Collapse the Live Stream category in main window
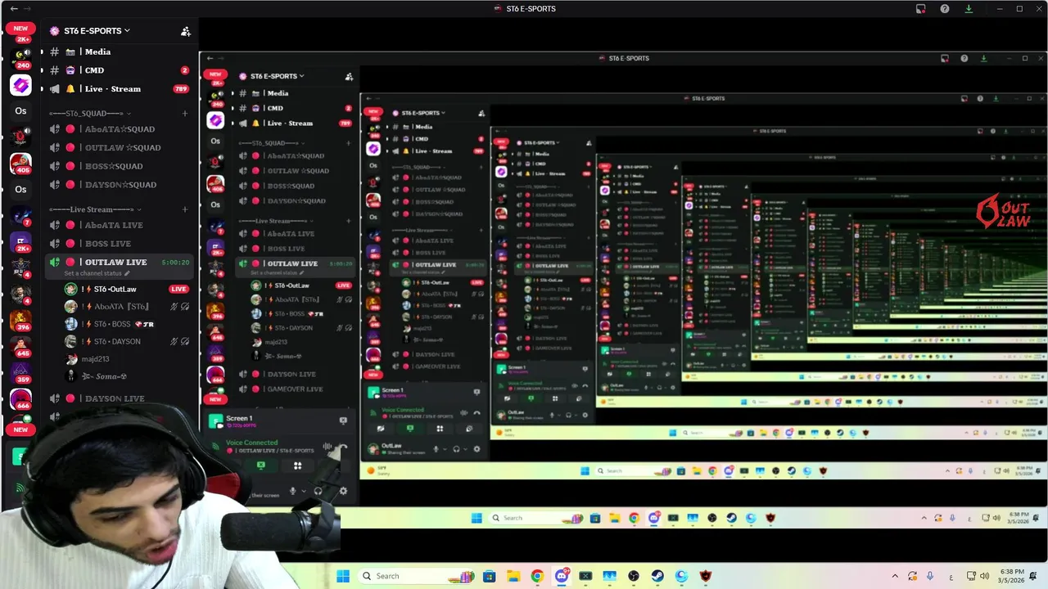 click(x=95, y=209)
